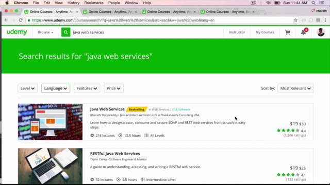Click the screen recording menu bar icon
330x185 pixels.
click(253, 3)
